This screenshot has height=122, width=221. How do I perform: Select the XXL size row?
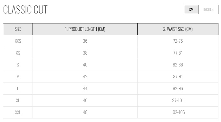(110, 112)
